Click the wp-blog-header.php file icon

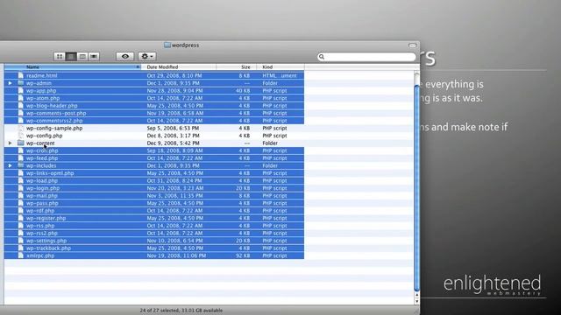21,106
